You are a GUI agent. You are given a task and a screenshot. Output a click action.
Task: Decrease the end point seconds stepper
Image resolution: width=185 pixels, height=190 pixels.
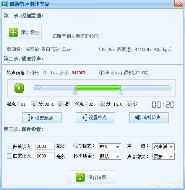click(x=129, y=106)
